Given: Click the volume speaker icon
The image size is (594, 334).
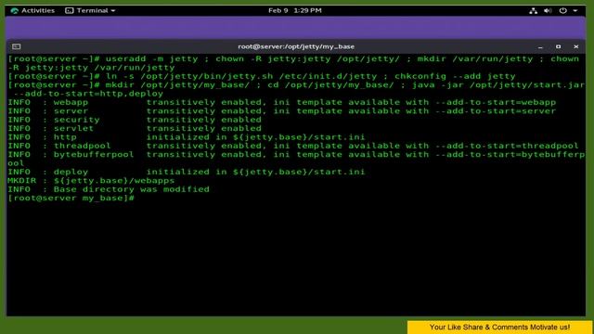Looking at the screenshot, I should [548, 10].
